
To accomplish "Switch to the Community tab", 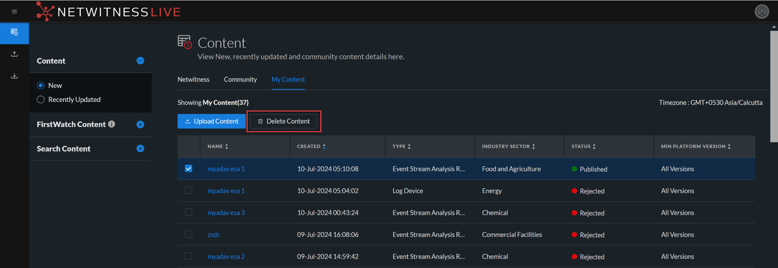I will pos(240,80).
